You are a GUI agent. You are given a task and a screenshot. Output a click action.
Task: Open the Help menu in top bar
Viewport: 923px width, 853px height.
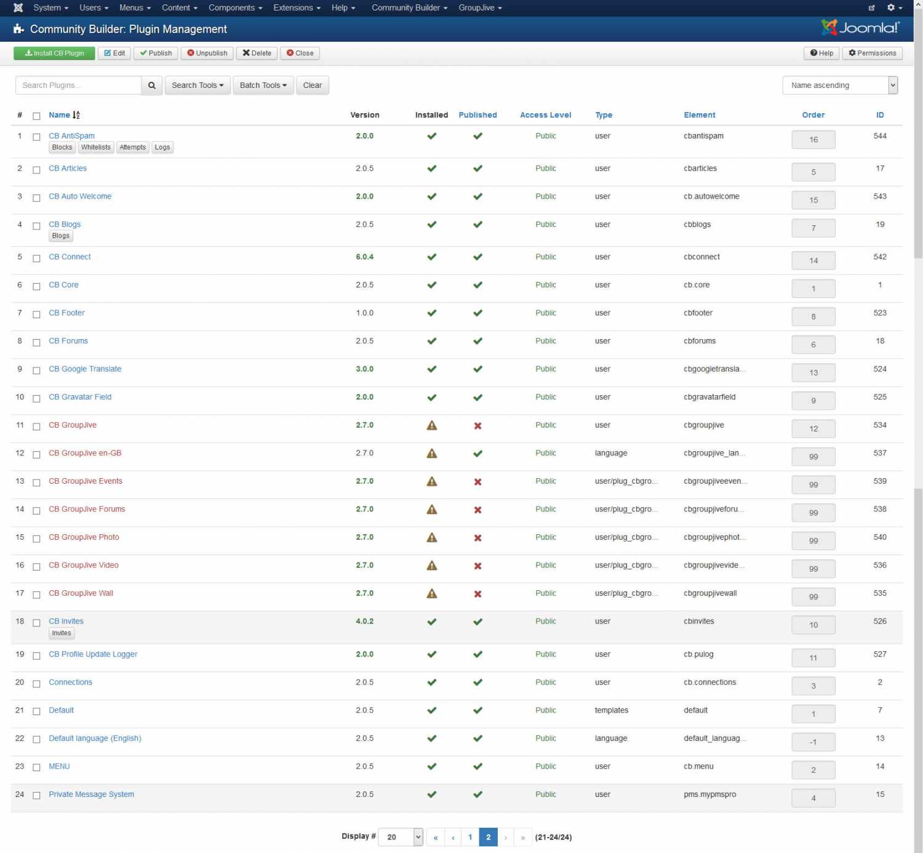tap(343, 8)
